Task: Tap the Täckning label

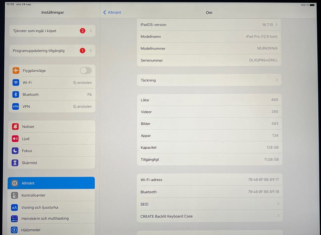Action: pyautogui.click(x=148, y=80)
